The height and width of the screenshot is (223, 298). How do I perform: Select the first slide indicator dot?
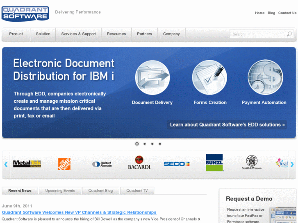137,144
